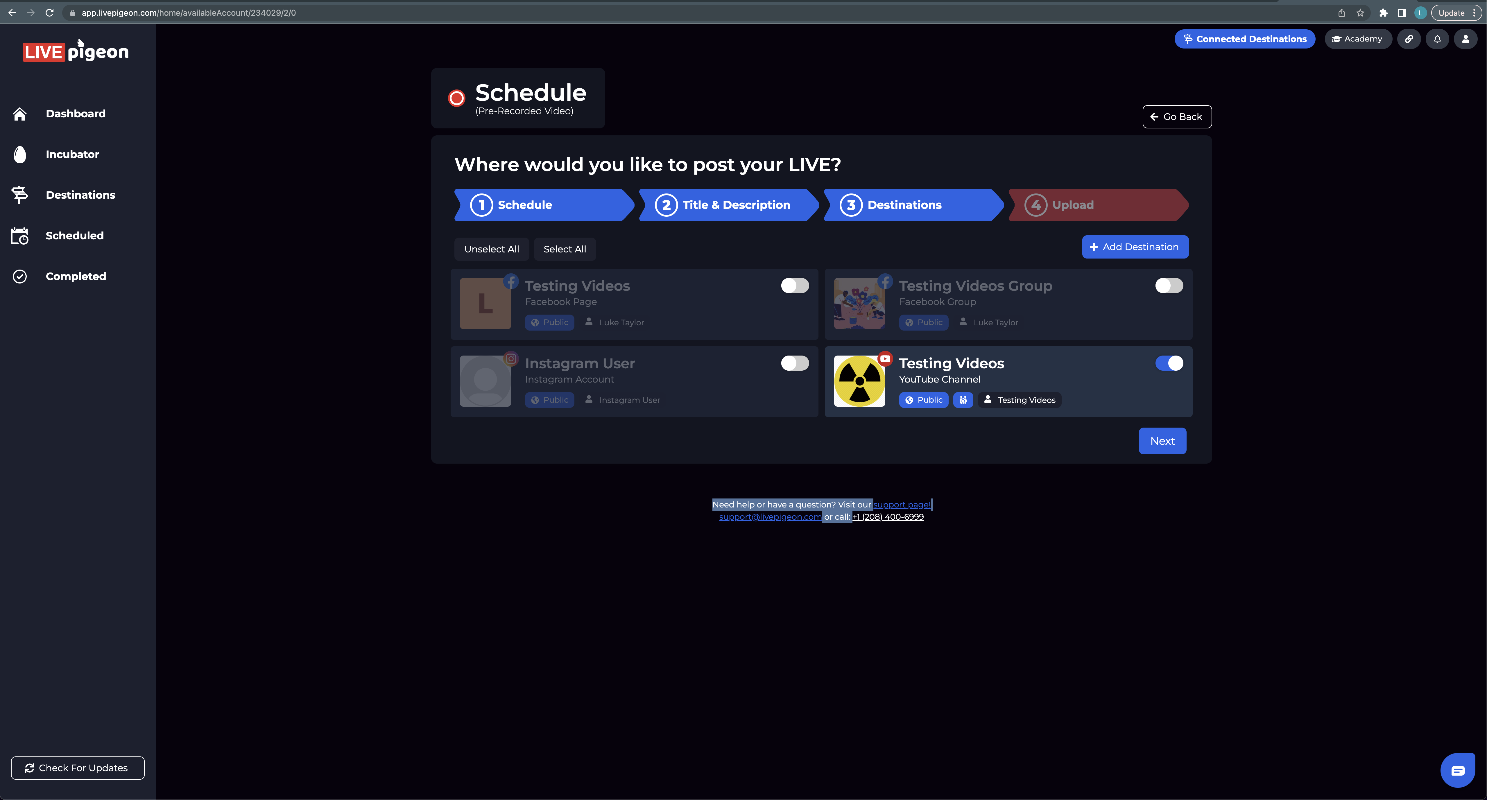This screenshot has width=1487, height=800.
Task: Bookmark page with star icon
Action: click(1360, 13)
